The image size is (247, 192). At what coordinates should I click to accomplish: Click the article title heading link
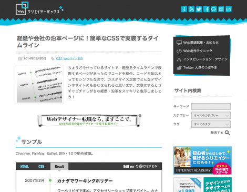click(x=88, y=42)
